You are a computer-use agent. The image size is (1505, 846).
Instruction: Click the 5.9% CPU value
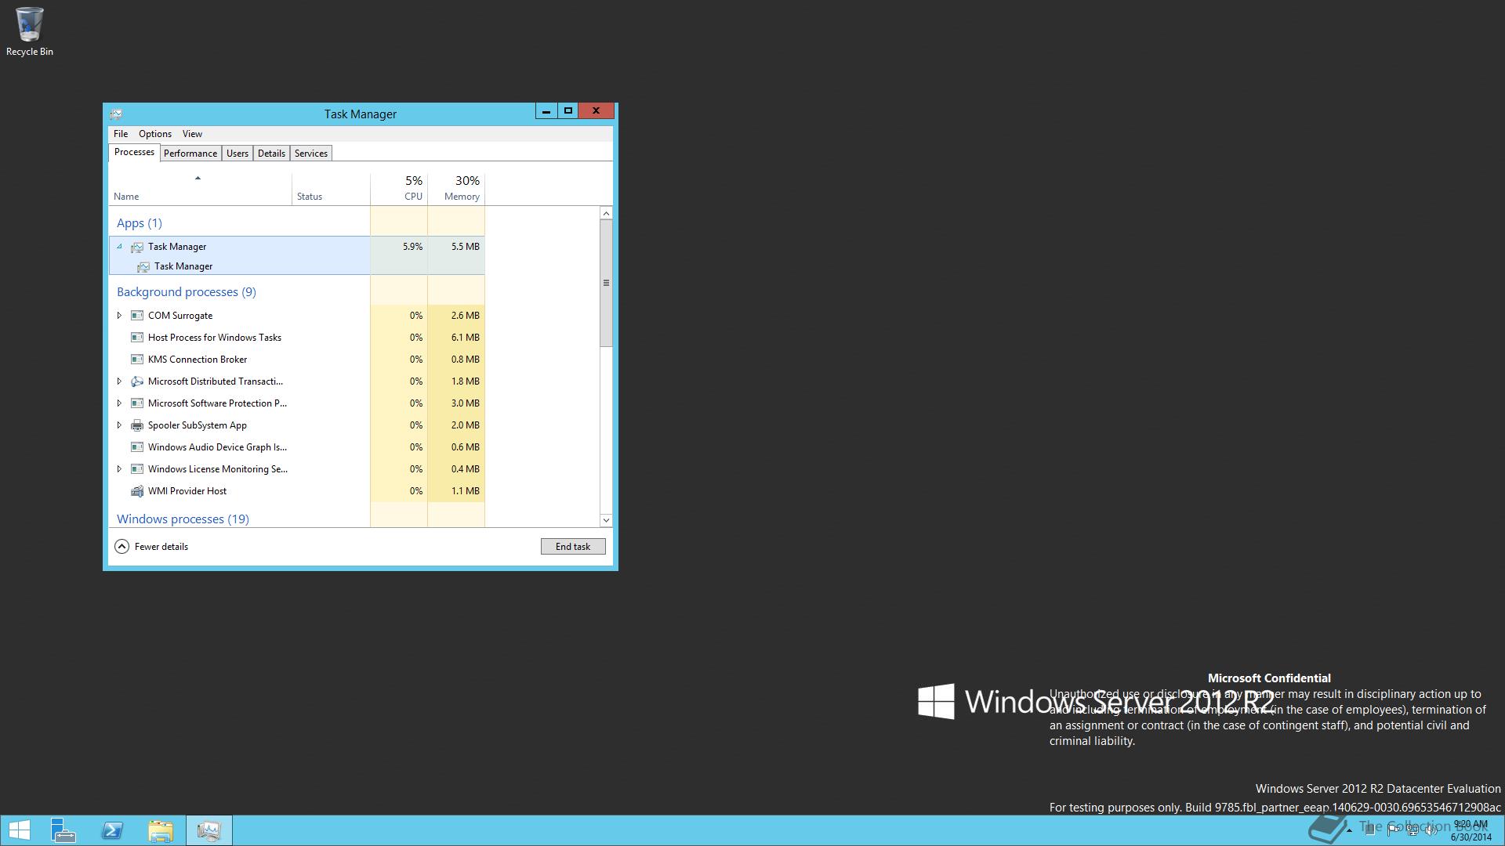(x=413, y=247)
